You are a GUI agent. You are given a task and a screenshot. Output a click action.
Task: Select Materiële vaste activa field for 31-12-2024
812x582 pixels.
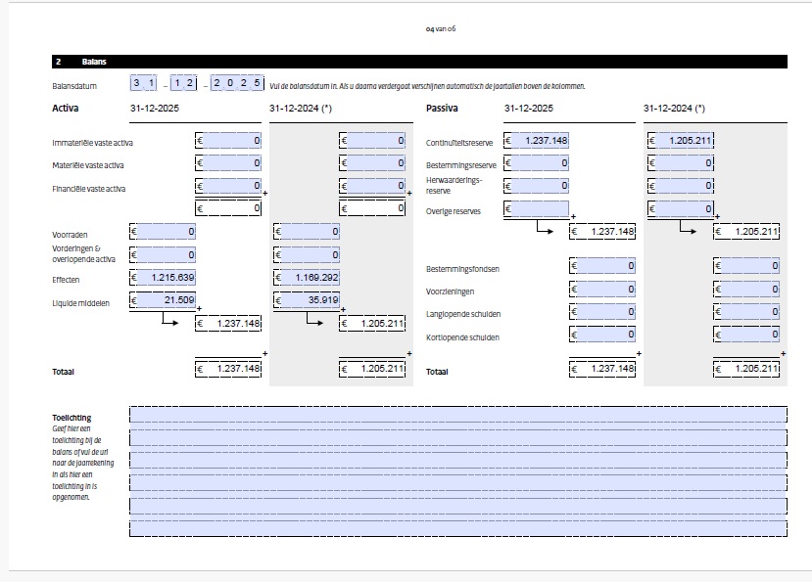372,164
